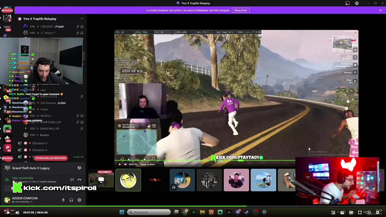Toggle noise suppression in voice panel

(x=72, y=180)
